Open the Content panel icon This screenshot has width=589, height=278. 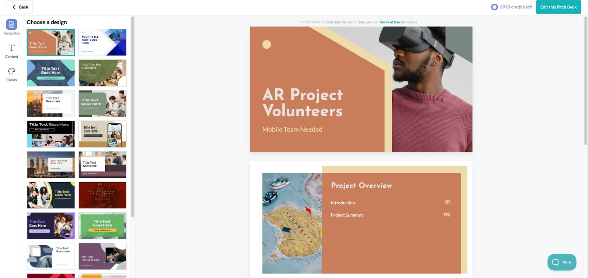(x=11, y=48)
